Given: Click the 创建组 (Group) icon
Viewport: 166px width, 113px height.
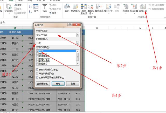Looking at the screenshot, I should pos(126,6).
